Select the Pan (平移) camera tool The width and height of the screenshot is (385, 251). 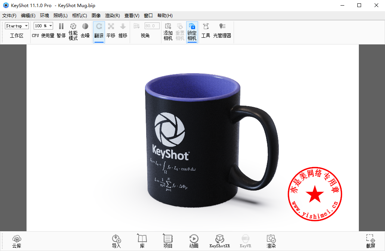[x=111, y=31]
